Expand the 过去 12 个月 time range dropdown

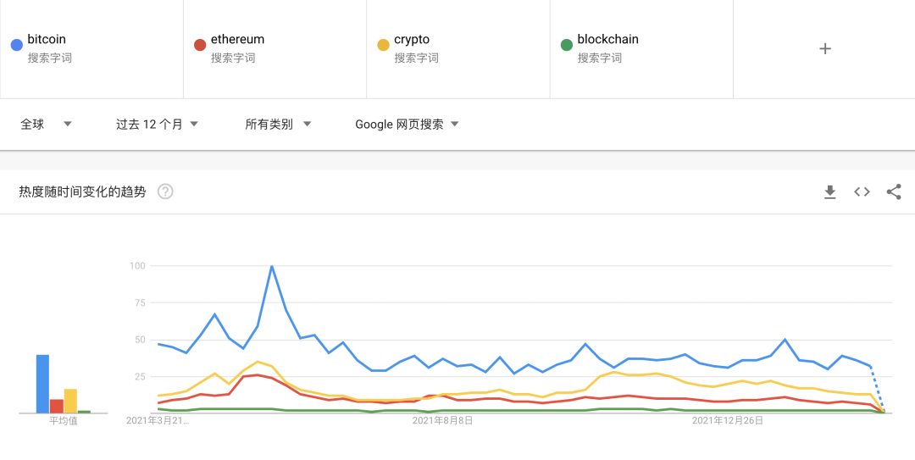157,124
